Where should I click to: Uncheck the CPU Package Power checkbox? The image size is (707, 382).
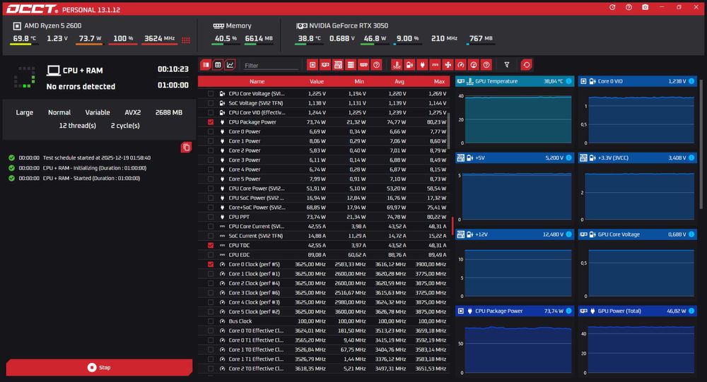coord(211,122)
